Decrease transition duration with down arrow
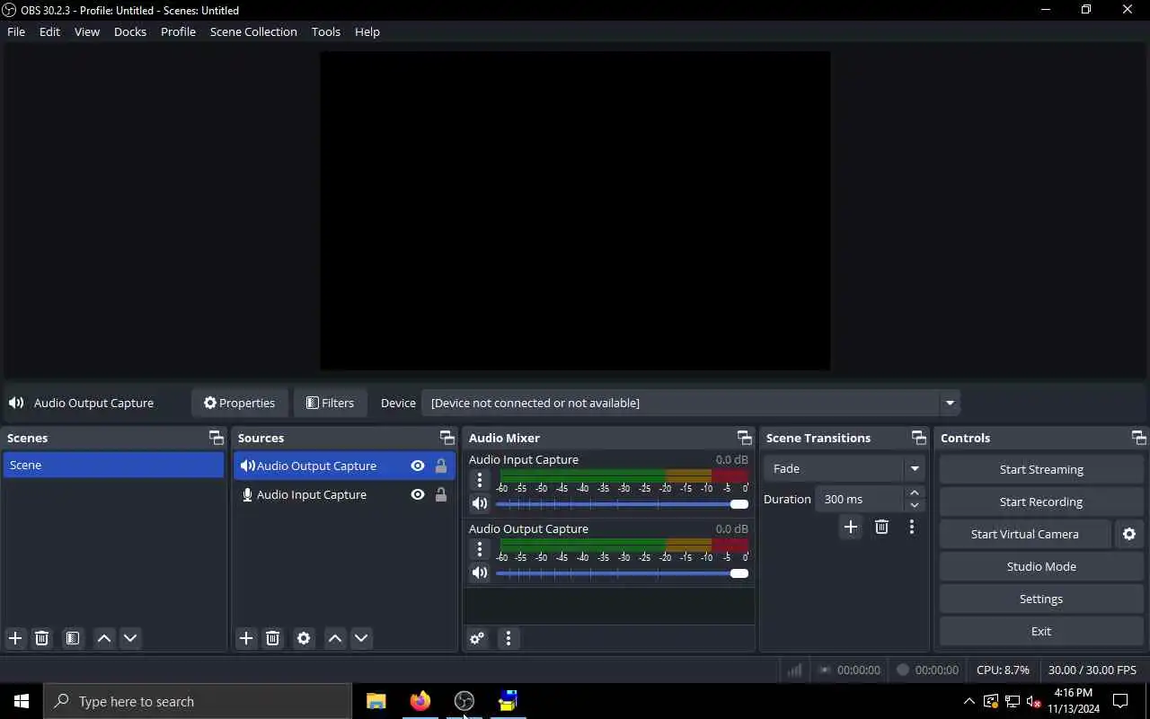This screenshot has width=1150, height=719. click(x=915, y=505)
